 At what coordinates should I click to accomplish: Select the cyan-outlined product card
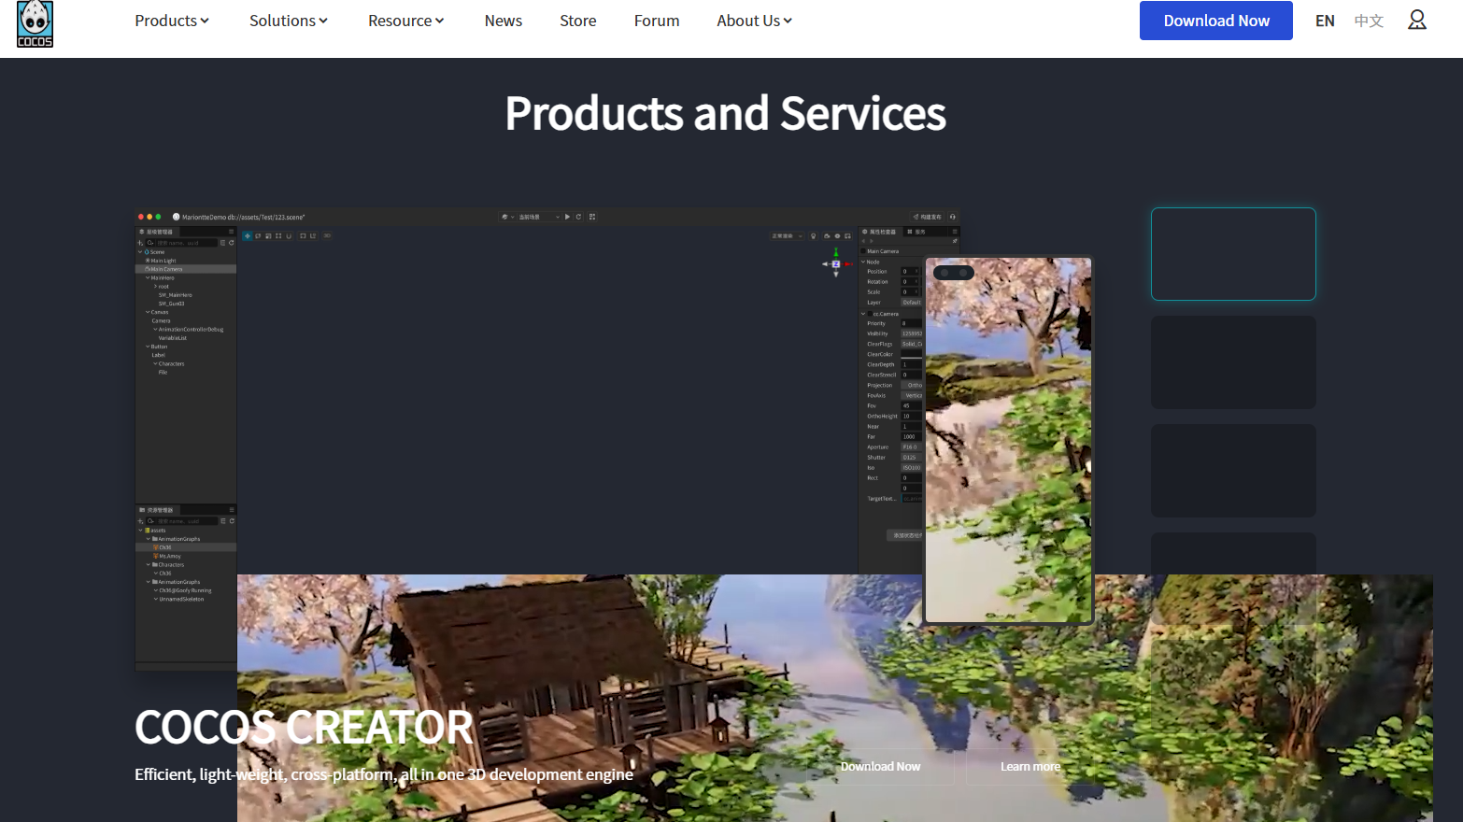pyautogui.click(x=1233, y=254)
